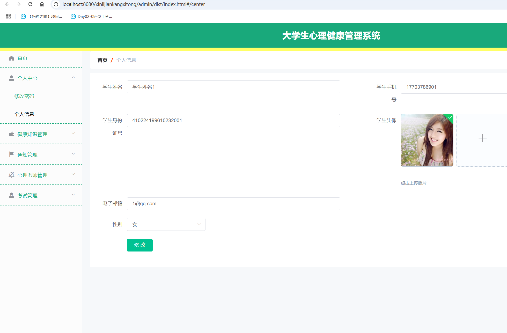The image size is (507, 333).
Task: Click the browser home icon
Action: pyautogui.click(x=42, y=4)
